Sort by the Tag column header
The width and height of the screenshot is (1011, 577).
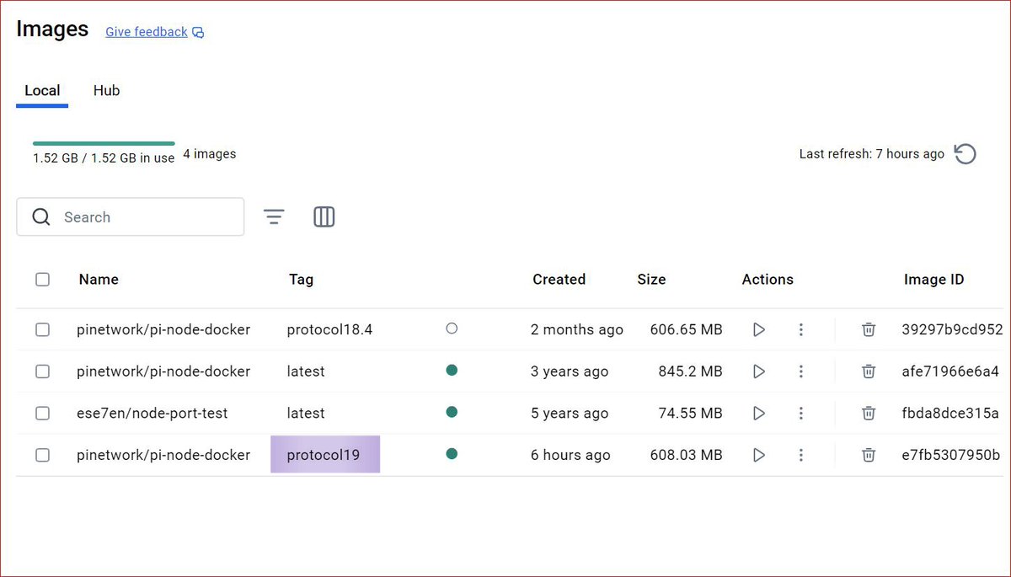[301, 280]
